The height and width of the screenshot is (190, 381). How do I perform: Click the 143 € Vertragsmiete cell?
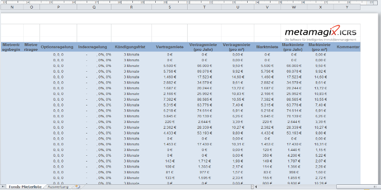(x=170, y=161)
